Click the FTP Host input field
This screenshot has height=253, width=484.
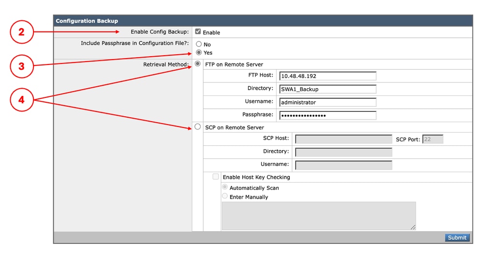pyautogui.click(x=328, y=76)
